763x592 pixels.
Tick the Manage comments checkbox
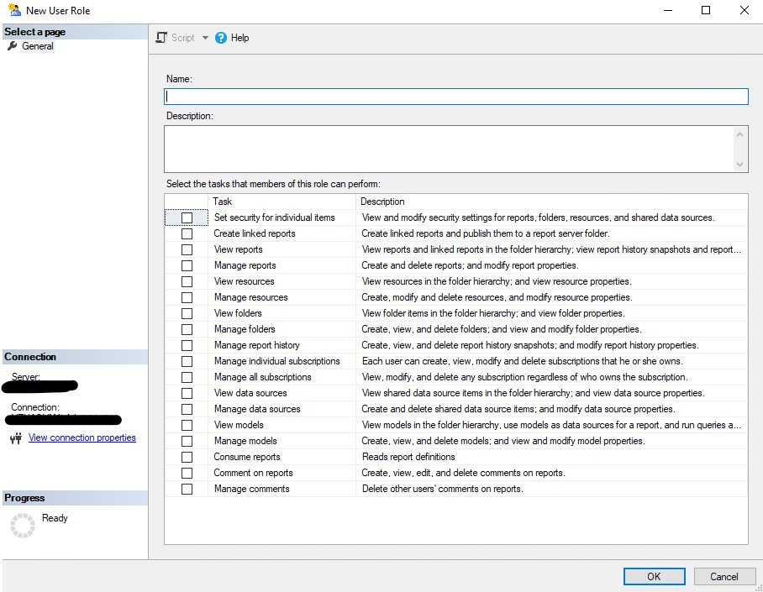click(x=187, y=489)
